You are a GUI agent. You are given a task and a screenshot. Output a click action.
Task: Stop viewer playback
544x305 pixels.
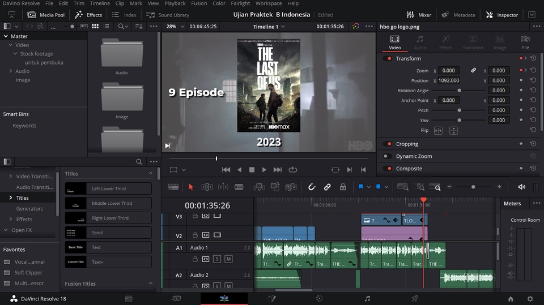252,170
